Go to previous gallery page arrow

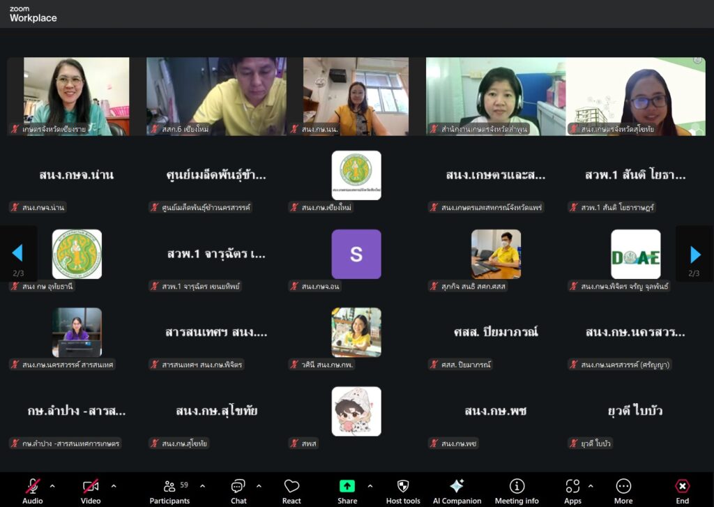(x=18, y=255)
